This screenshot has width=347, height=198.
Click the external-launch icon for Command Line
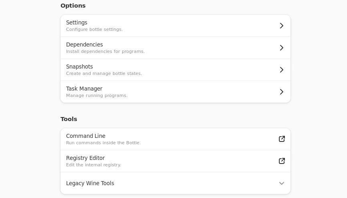(x=282, y=139)
